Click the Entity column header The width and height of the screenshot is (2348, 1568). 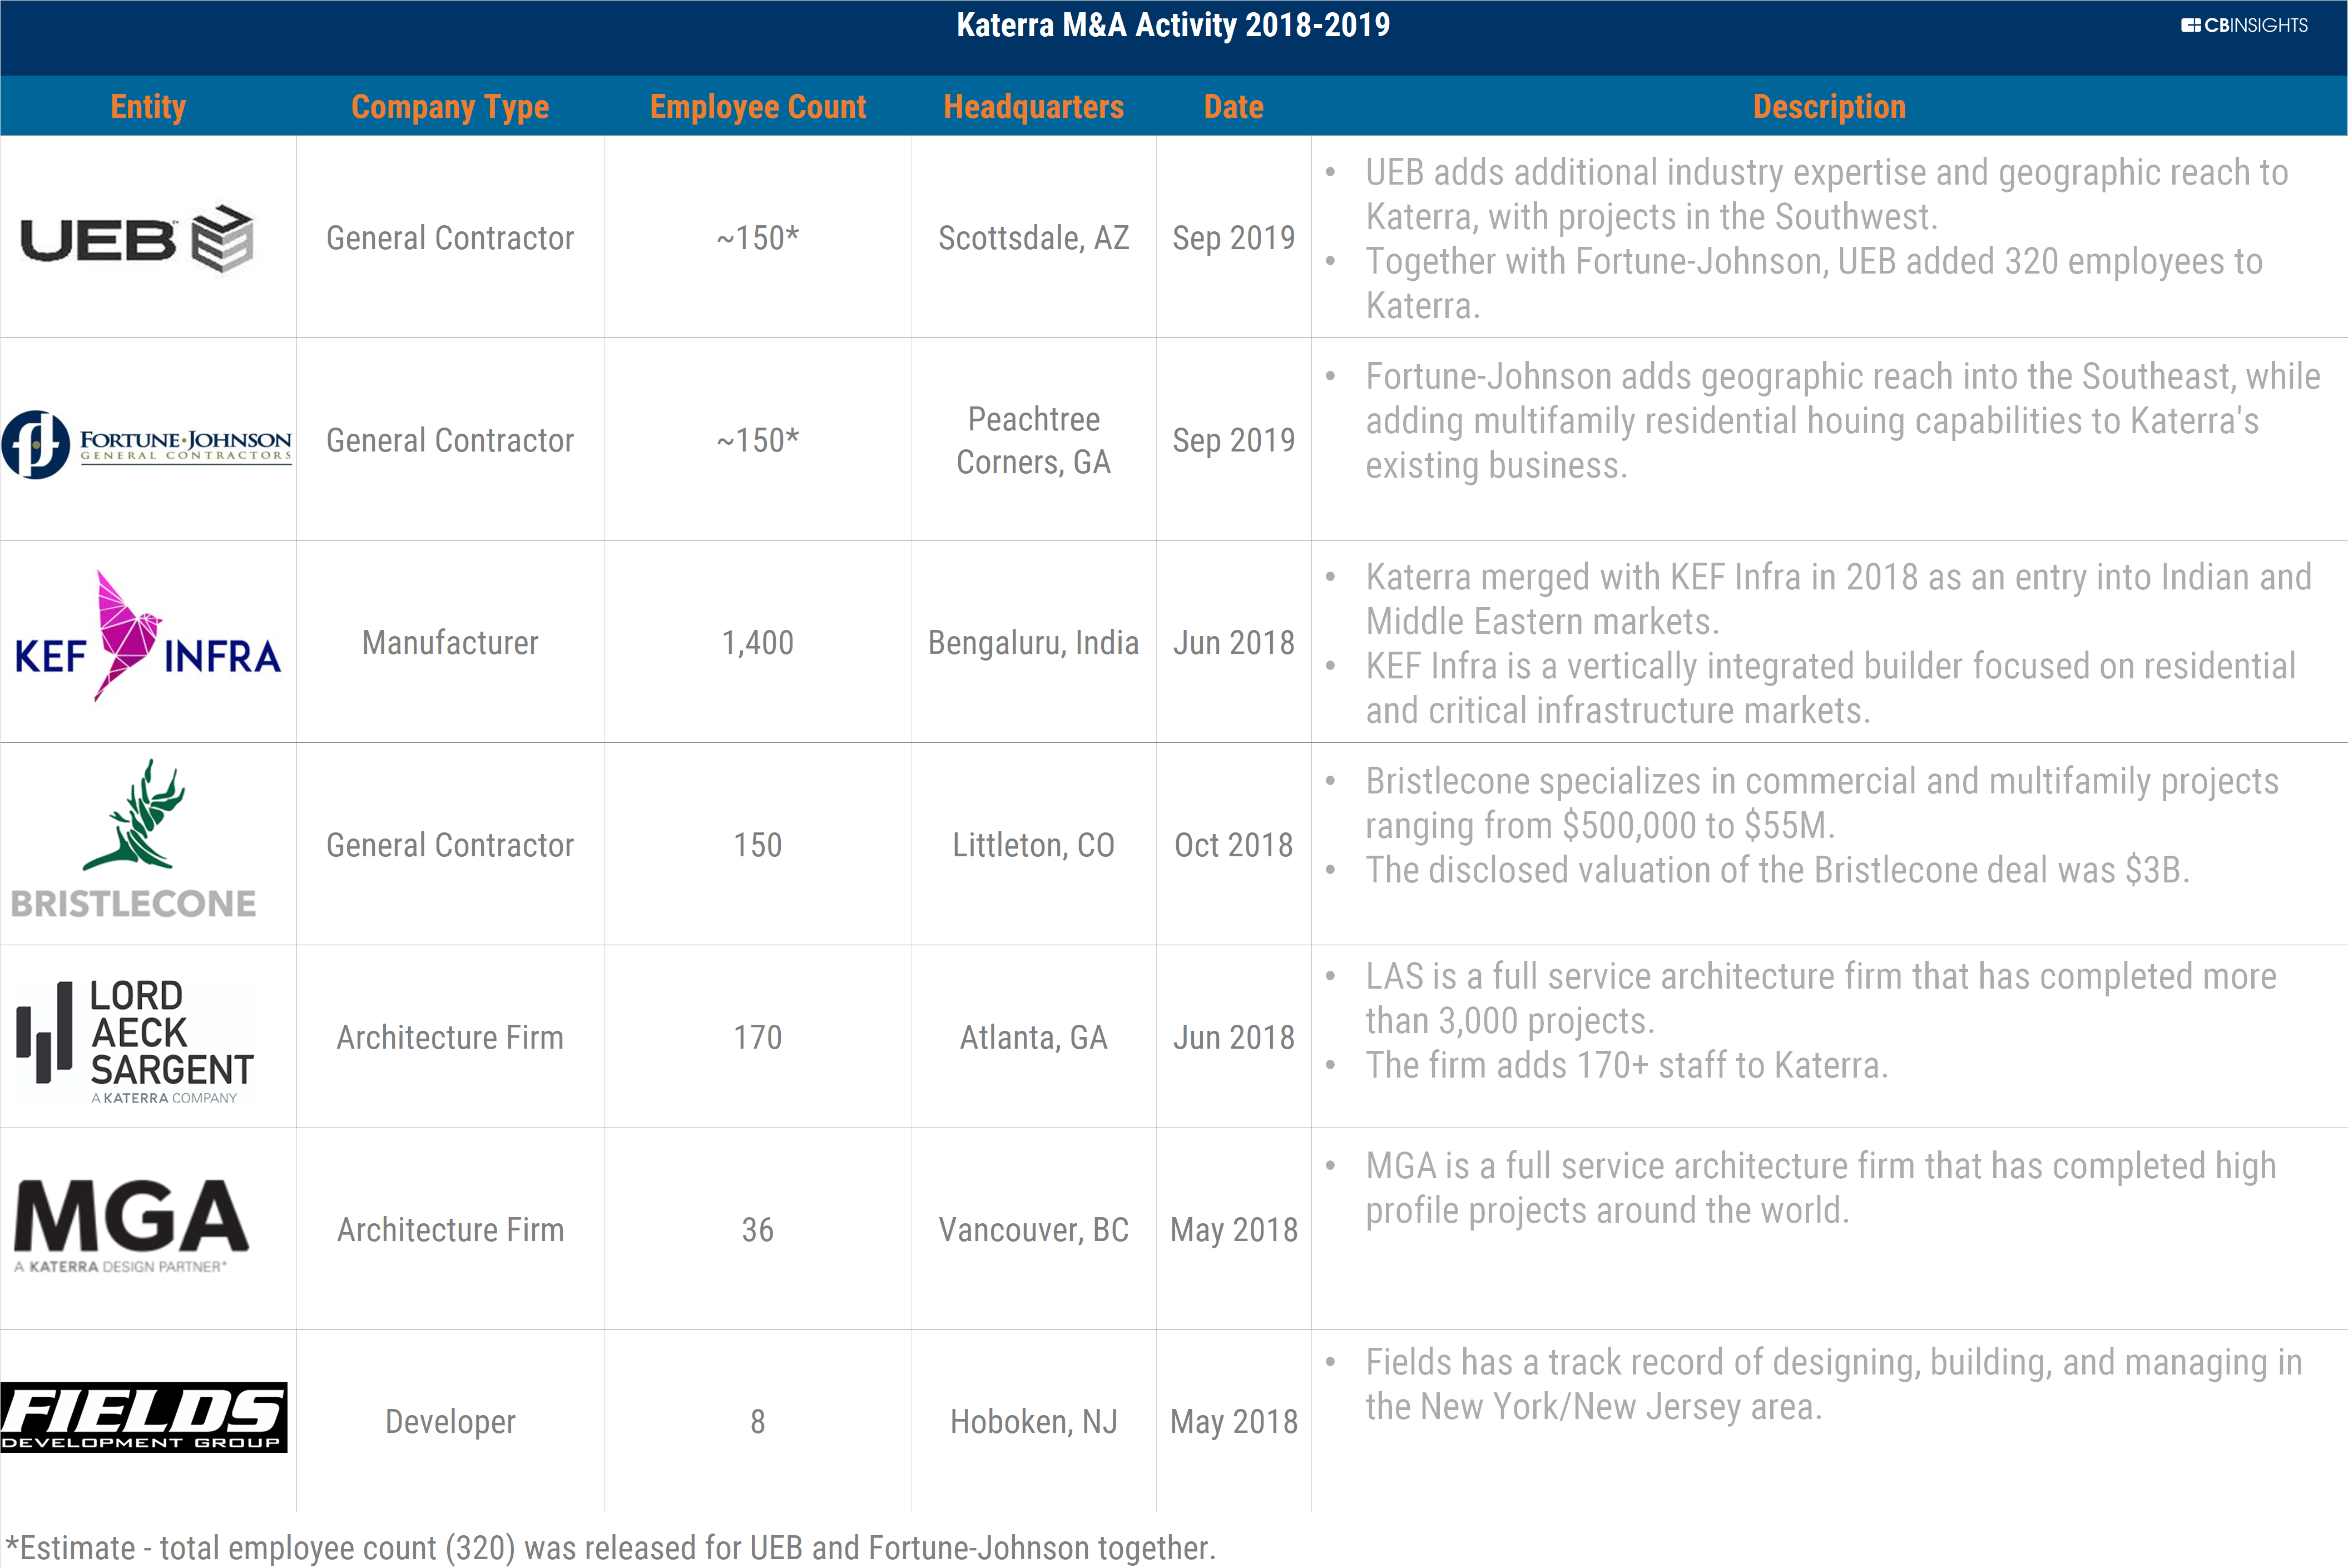tap(148, 106)
